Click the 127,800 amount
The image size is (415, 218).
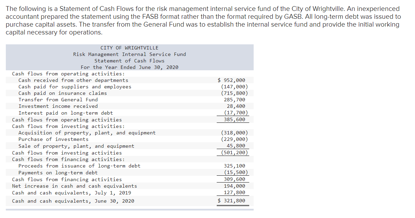(235, 193)
